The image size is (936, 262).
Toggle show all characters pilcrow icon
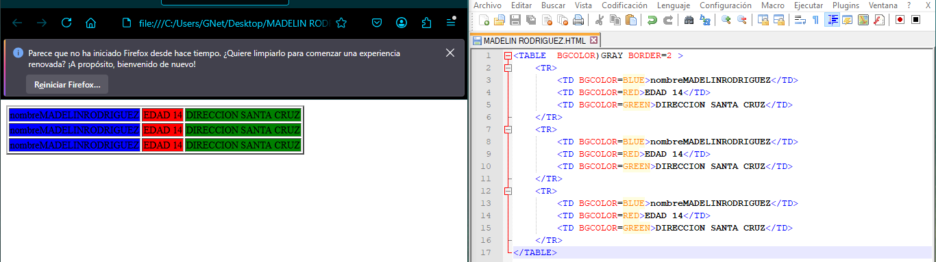815,20
